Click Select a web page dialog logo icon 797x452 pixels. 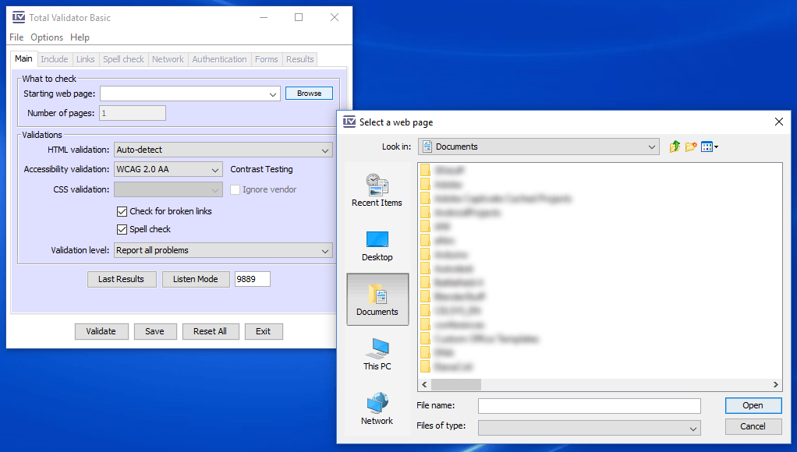[349, 122]
